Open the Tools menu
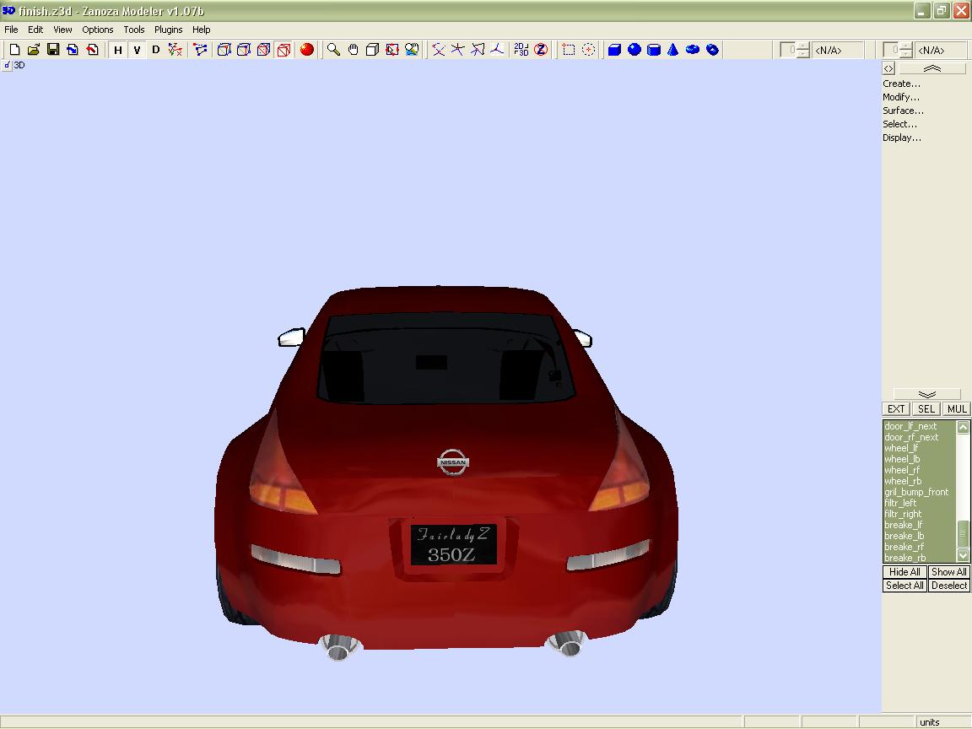Image resolution: width=972 pixels, height=729 pixels. point(134,30)
